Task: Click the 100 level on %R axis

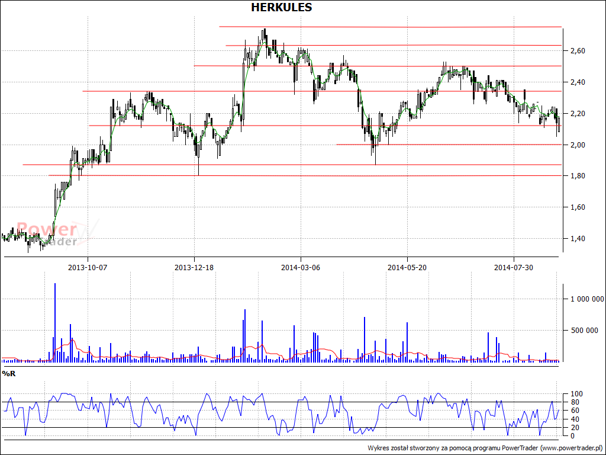Action: (576, 394)
